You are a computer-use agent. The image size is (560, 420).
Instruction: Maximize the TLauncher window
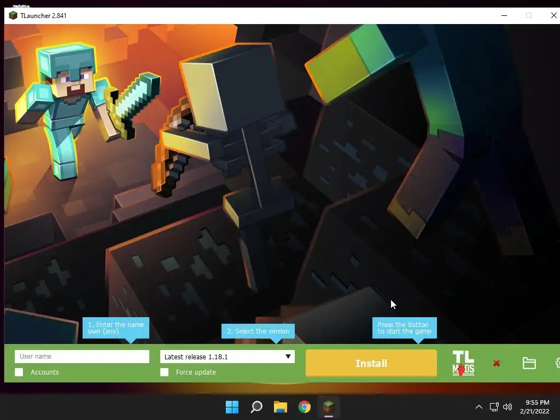pyautogui.click(x=529, y=15)
